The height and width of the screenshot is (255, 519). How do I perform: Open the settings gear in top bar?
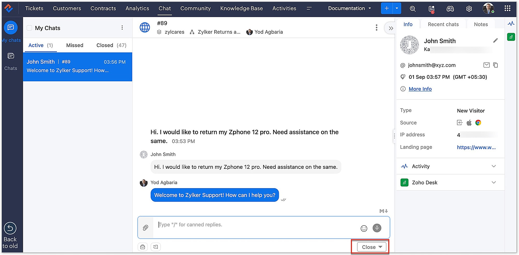click(x=469, y=9)
